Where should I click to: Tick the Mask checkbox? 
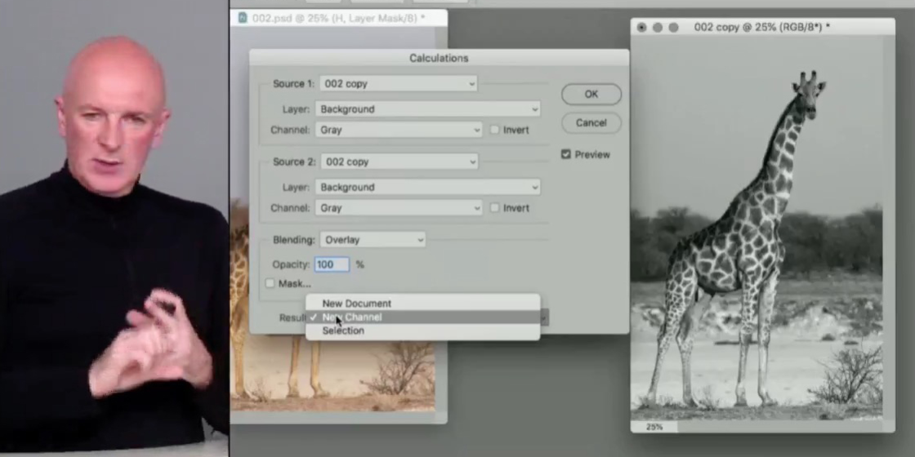tap(270, 283)
